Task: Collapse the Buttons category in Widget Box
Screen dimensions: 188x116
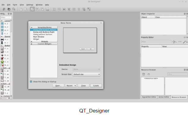Action: tap(2, 46)
